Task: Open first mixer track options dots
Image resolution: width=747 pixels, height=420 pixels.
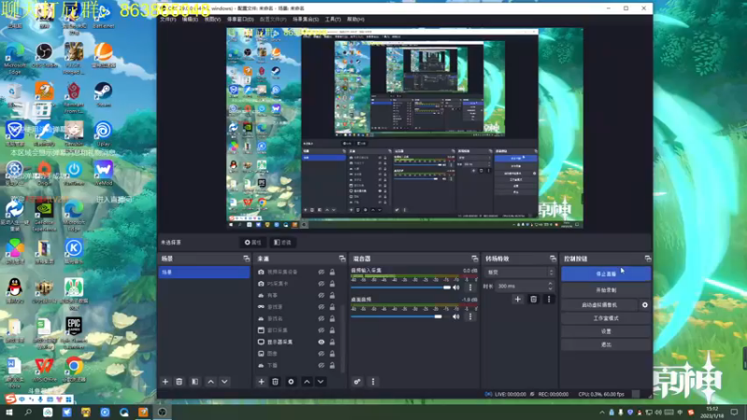Action: 471,287
